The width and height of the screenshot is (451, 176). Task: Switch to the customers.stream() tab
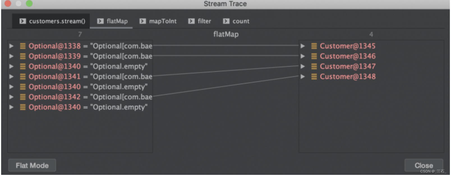(x=51, y=21)
